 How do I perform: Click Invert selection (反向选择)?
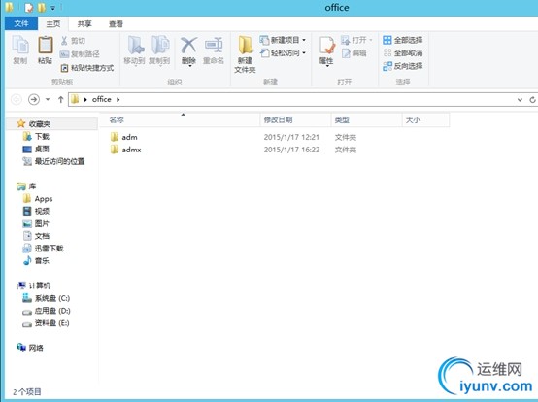402,66
